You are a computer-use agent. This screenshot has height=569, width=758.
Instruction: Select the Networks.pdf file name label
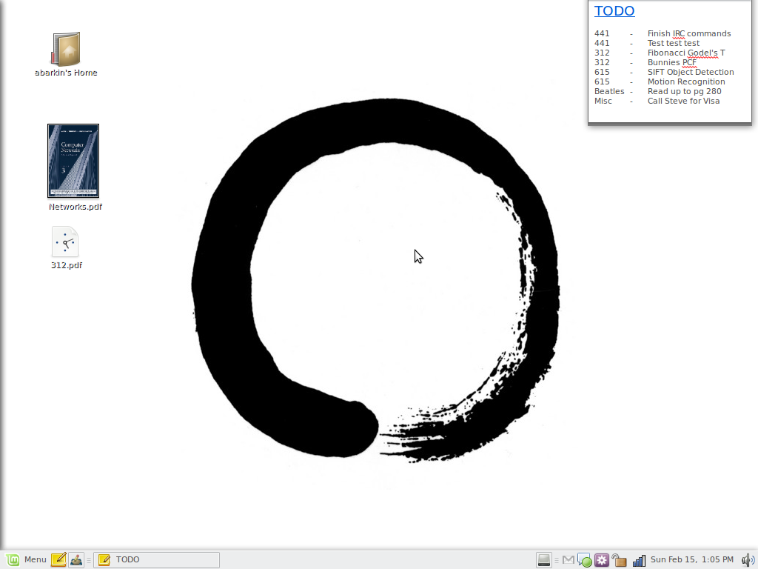[76, 207]
